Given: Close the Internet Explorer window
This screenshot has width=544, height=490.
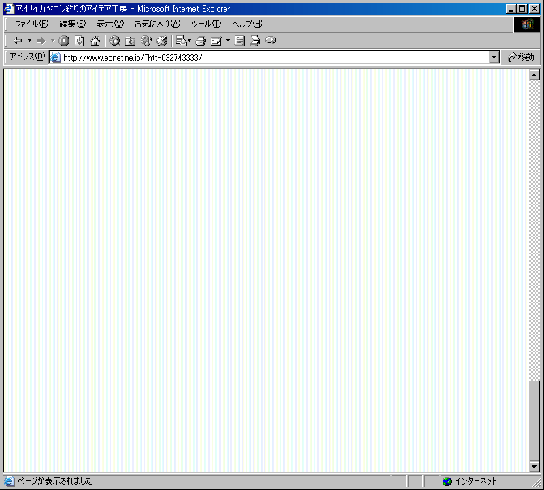Looking at the screenshot, I should pyautogui.click(x=534, y=9).
